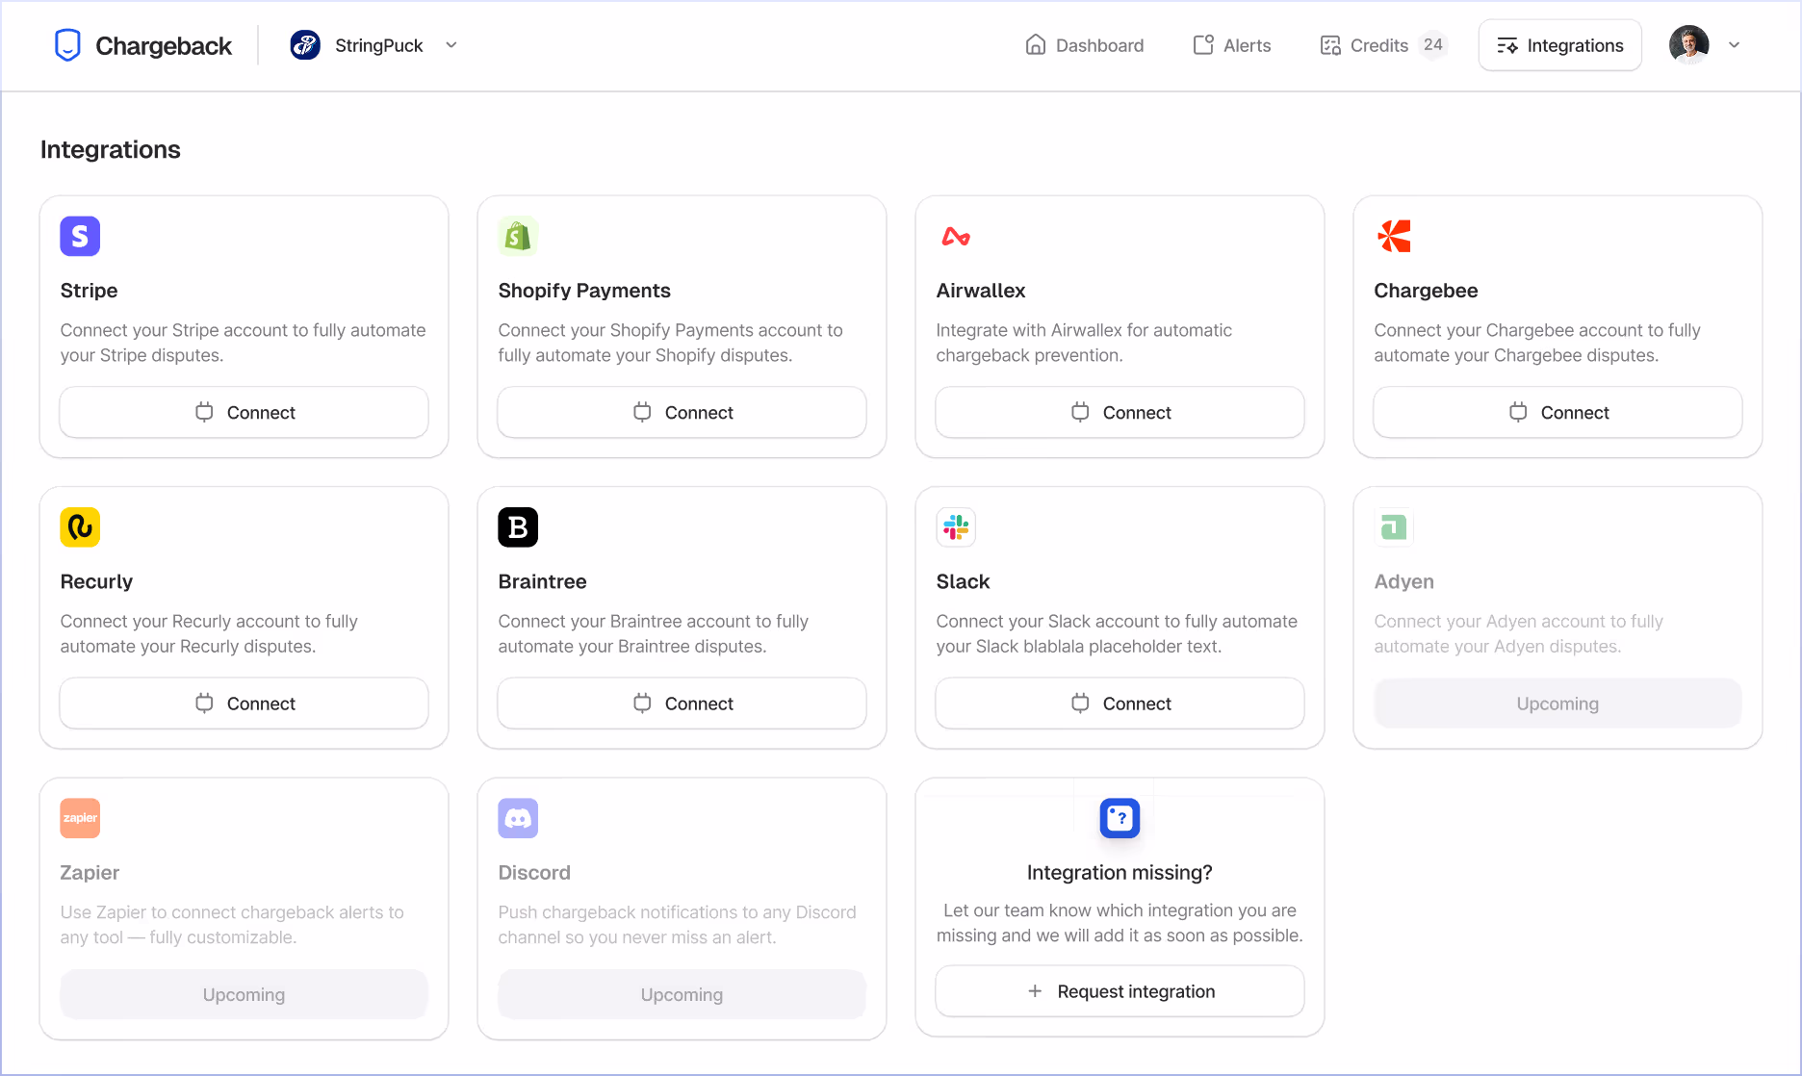Screen dimensions: 1802x1076
Task: Click the Alerts notification icon
Action: (x=1203, y=45)
